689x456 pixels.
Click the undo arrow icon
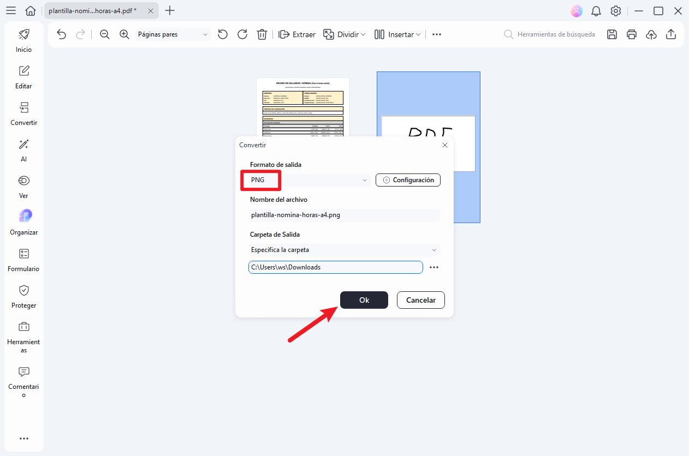point(61,34)
